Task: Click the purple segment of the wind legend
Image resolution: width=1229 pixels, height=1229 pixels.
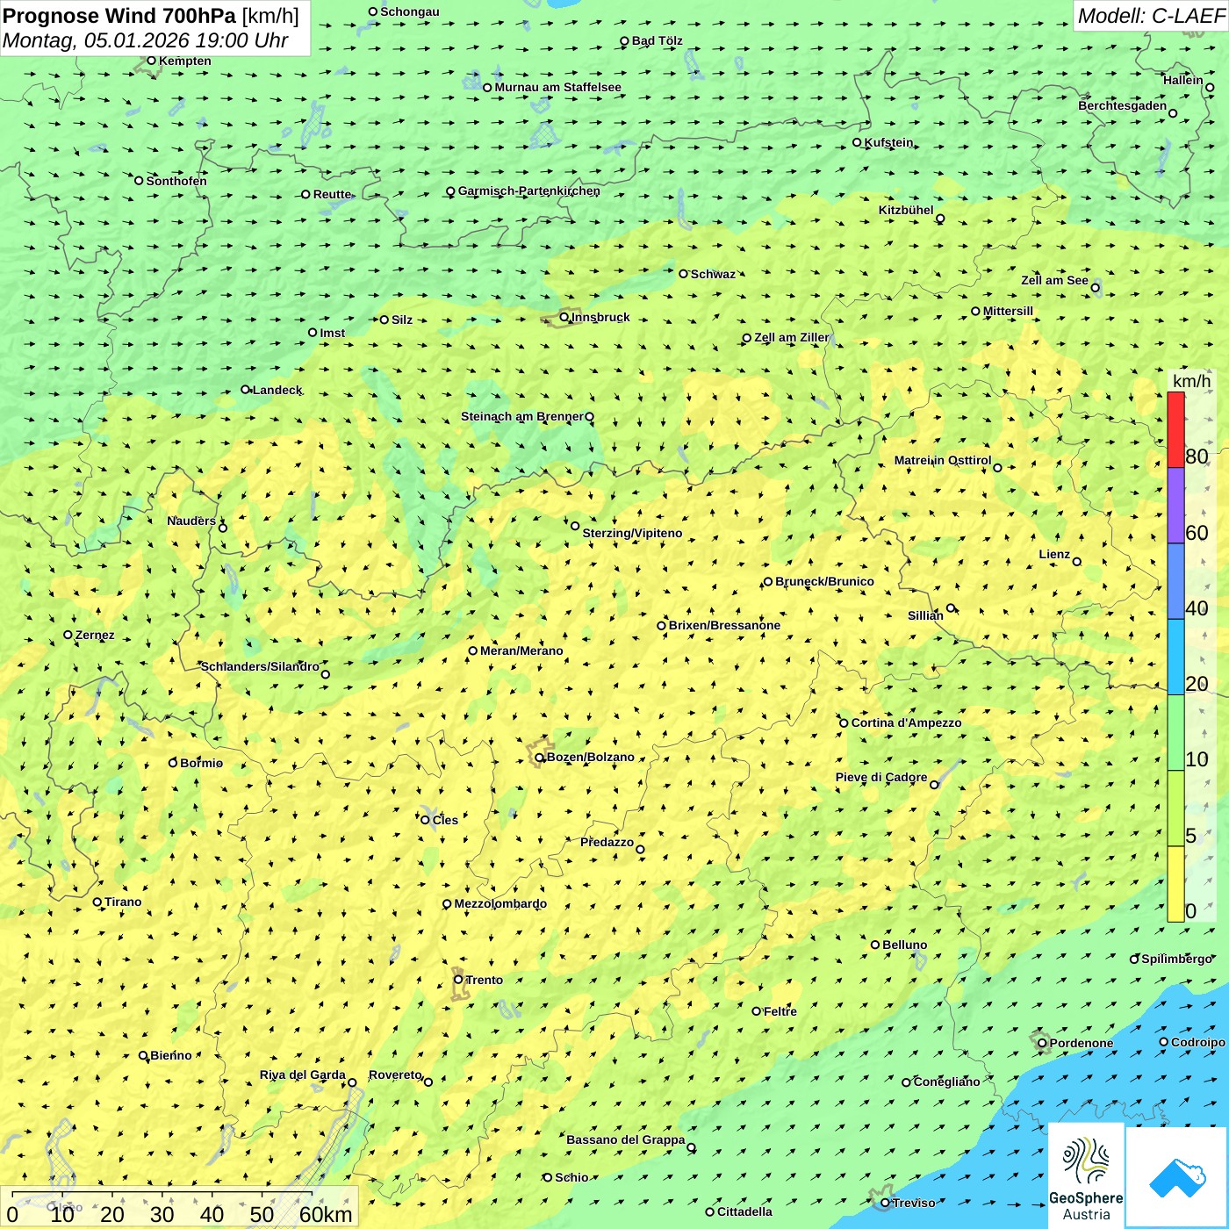Action: coord(1175,506)
